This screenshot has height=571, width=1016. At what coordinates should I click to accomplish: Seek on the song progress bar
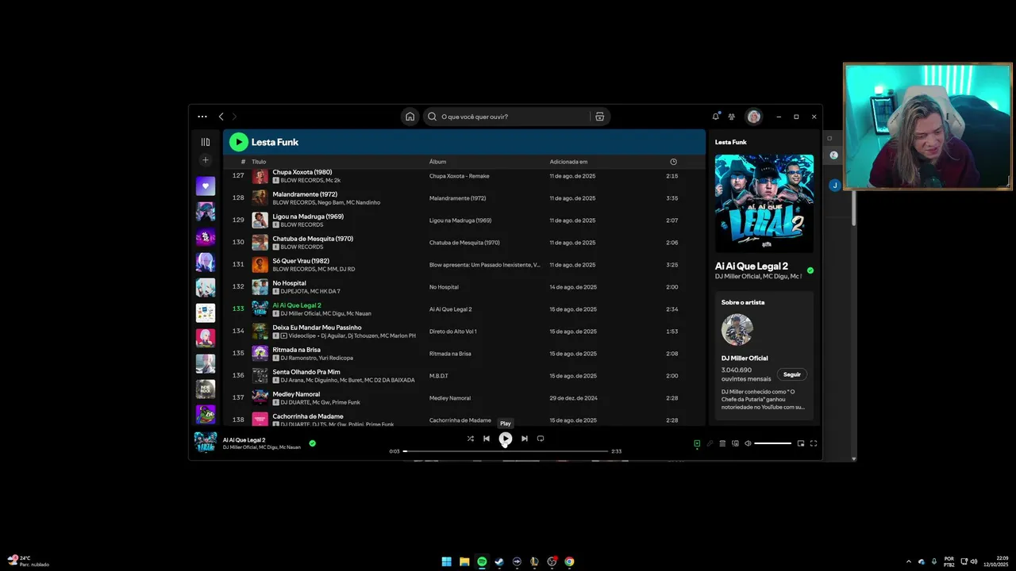pos(506,451)
